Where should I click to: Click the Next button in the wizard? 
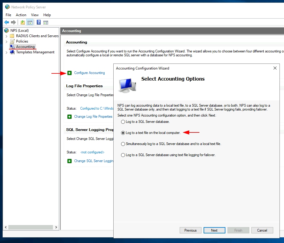pos(214,230)
